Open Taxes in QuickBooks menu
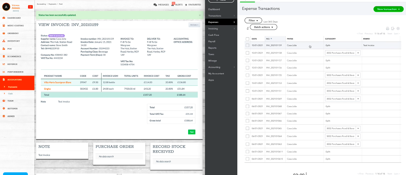 pos(211,55)
